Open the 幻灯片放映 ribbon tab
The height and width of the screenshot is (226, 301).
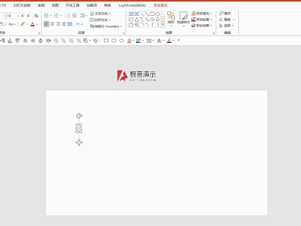[x=22, y=5]
